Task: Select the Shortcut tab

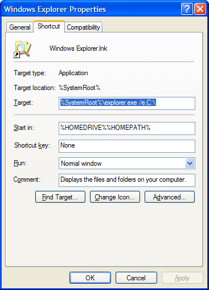Action: [49, 26]
